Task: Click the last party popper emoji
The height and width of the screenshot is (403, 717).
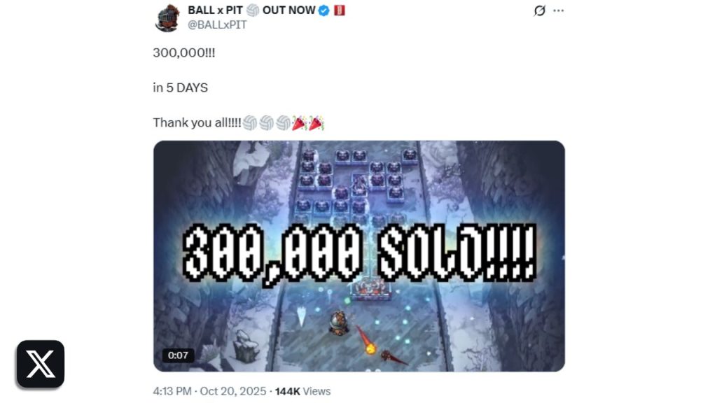Action: [316, 123]
